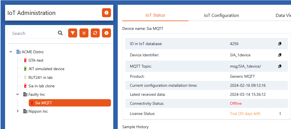Click the filter funnel button
Image resolution: width=291 pixels, height=129 pixels.
73,33
